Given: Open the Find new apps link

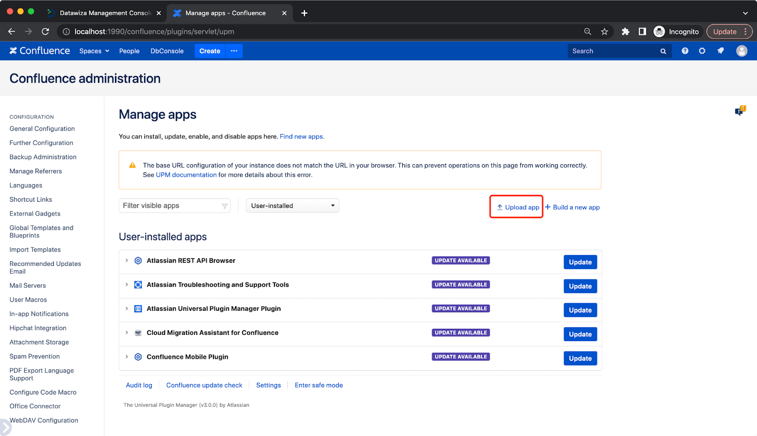Looking at the screenshot, I should (302, 137).
